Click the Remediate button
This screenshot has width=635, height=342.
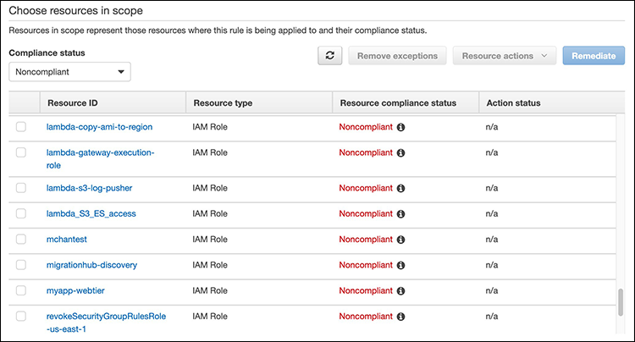tap(594, 56)
